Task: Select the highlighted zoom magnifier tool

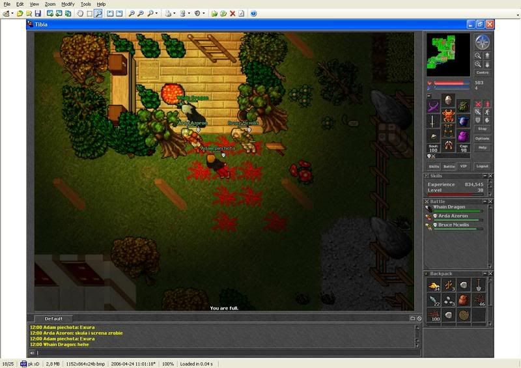Action: tap(98, 13)
